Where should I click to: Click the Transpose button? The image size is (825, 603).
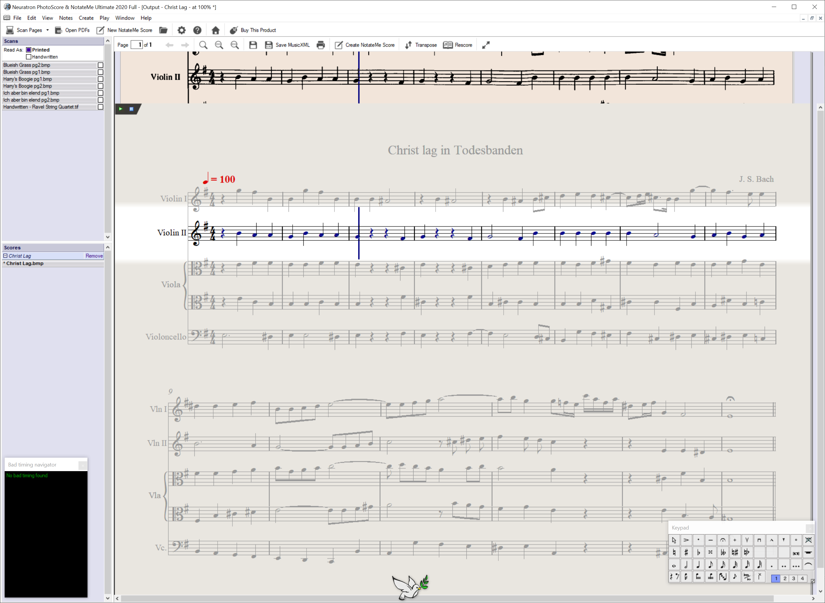pyautogui.click(x=421, y=45)
